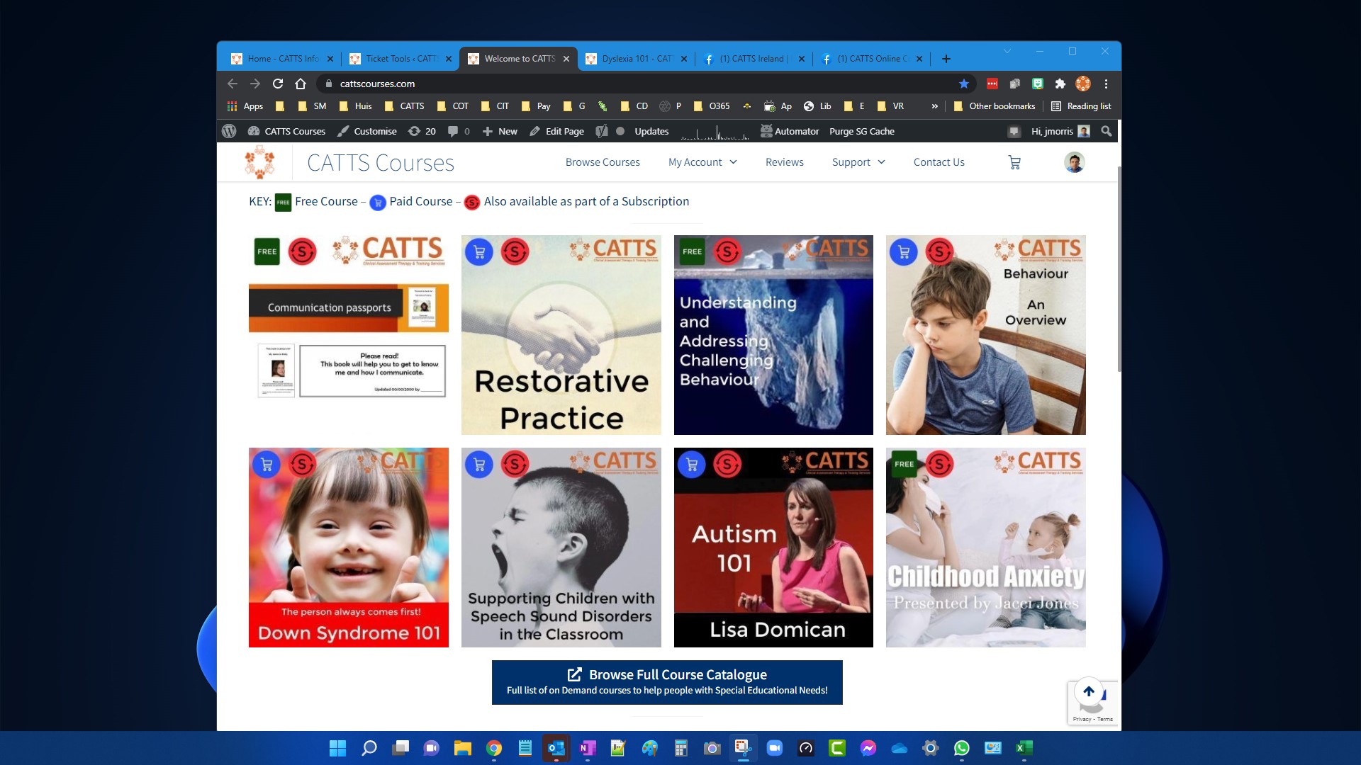Open the Reviews nav link

(784, 162)
